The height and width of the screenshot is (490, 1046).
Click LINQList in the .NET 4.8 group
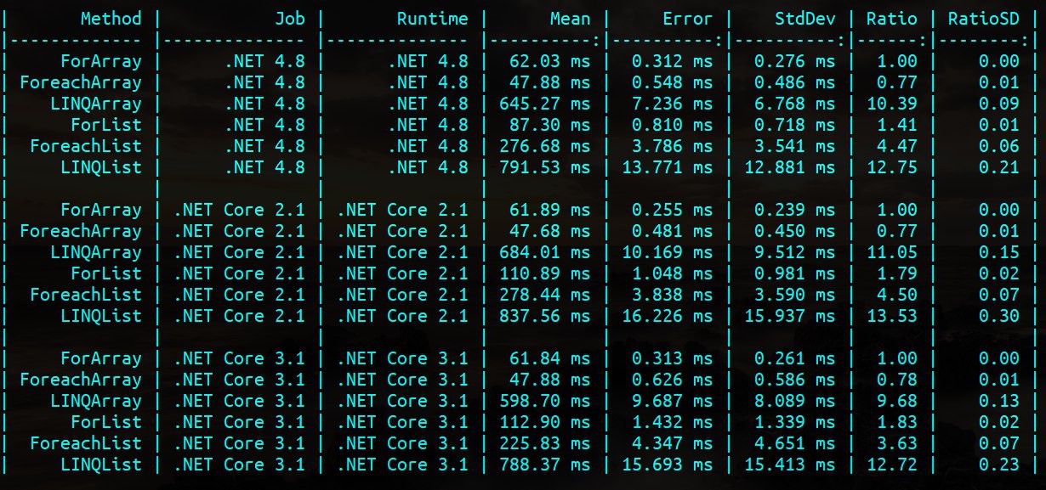(x=101, y=167)
